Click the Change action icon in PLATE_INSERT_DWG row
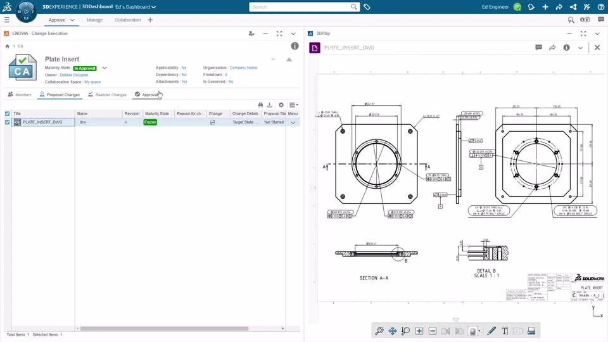 213,122
